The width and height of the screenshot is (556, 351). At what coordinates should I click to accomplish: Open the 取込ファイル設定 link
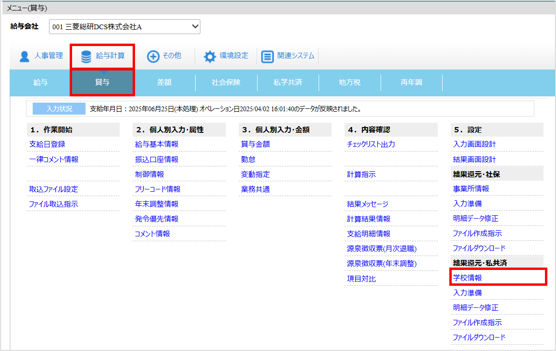53,189
